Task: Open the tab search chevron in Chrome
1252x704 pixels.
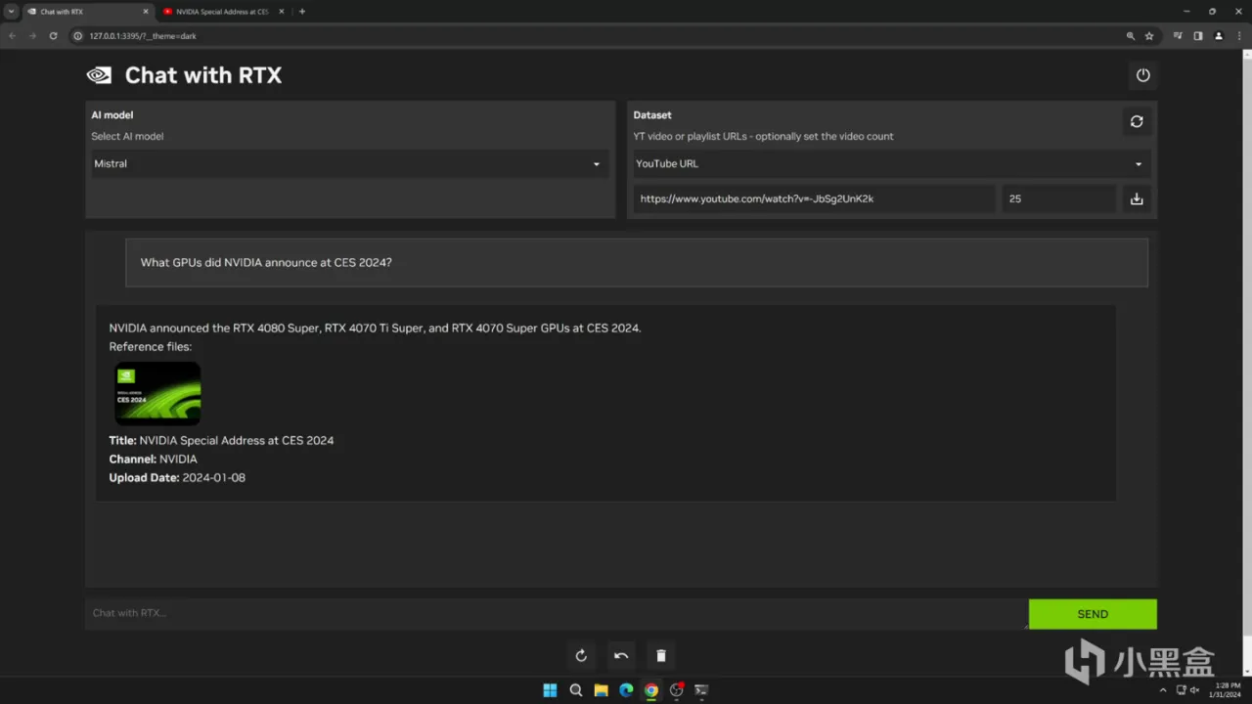Action: (x=11, y=12)
